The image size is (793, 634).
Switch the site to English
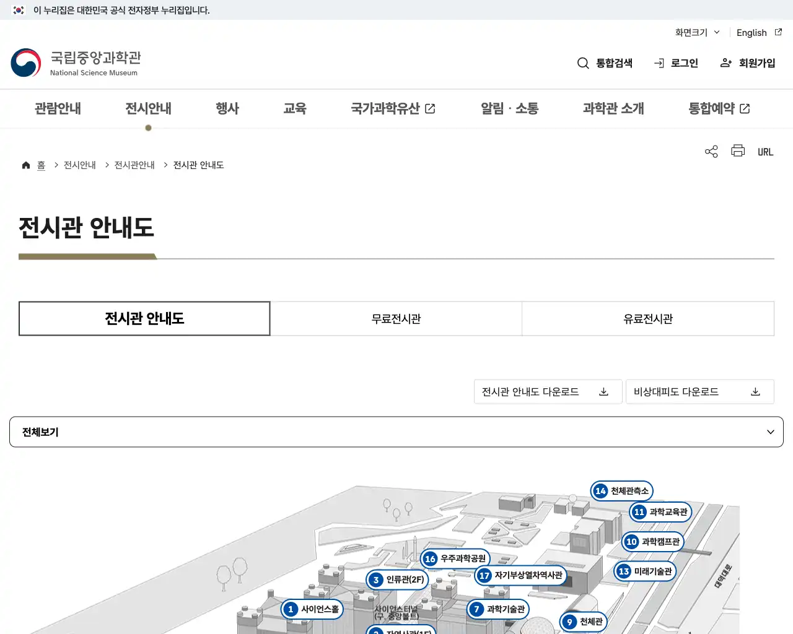[751, 32]
